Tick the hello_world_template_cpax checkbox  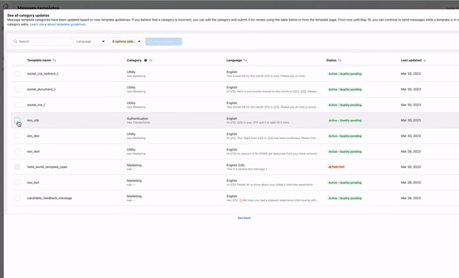pyautogui.click(x=18, y=166)
